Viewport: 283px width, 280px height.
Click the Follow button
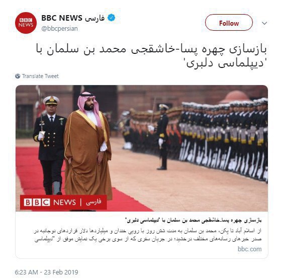[229, 23]
